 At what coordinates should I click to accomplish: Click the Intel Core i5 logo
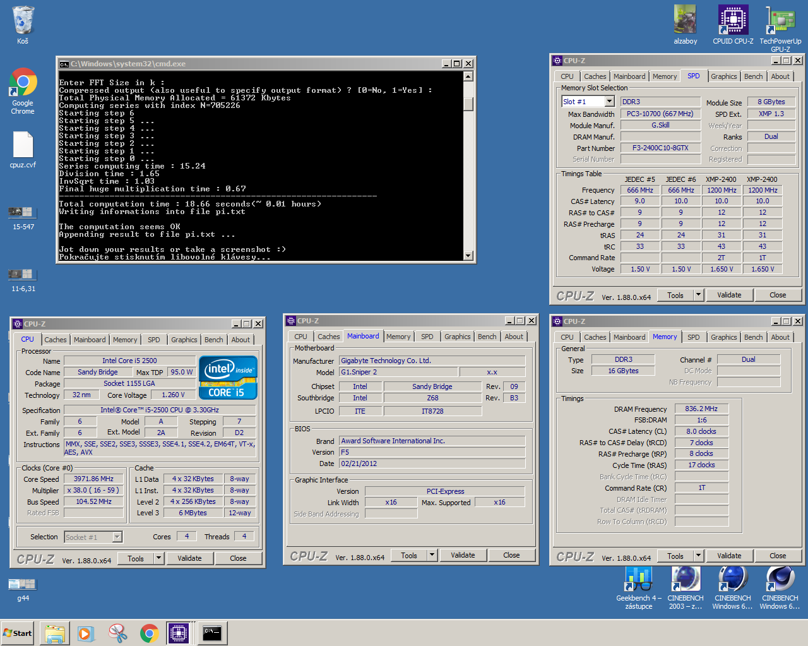(x=228, y=378)
